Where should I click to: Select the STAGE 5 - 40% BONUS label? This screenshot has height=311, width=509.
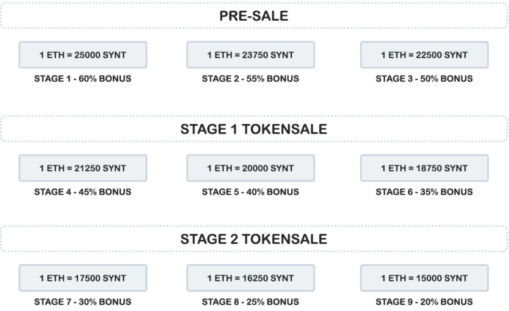pos(251,192)
